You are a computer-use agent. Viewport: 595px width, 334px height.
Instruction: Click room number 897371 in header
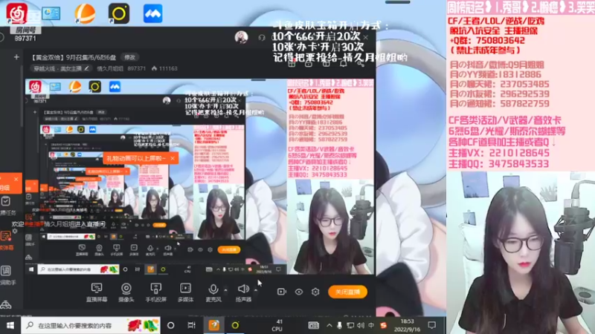point(137,68)
